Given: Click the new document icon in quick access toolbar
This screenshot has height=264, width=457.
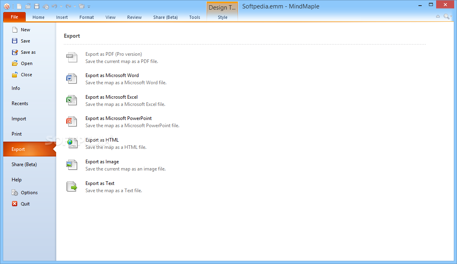Looking at the screenshot, I should tap(19, 6).
